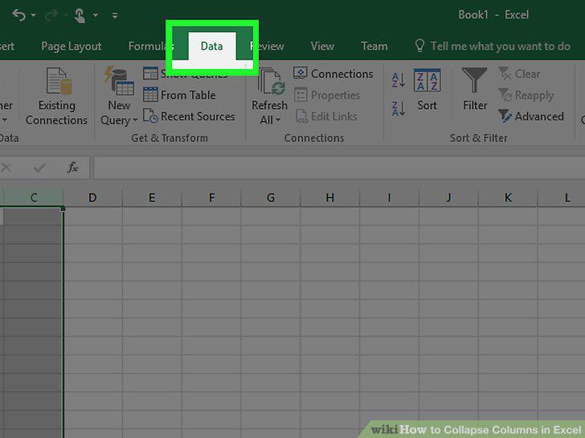
Task: Select the column F header
Action: click(211, 197)
